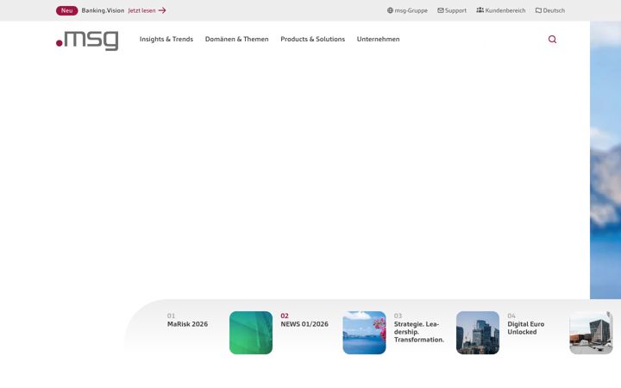Viewport: 621px width, 388px height.
Task: Click the msg logo
Action: coord(87,41)
